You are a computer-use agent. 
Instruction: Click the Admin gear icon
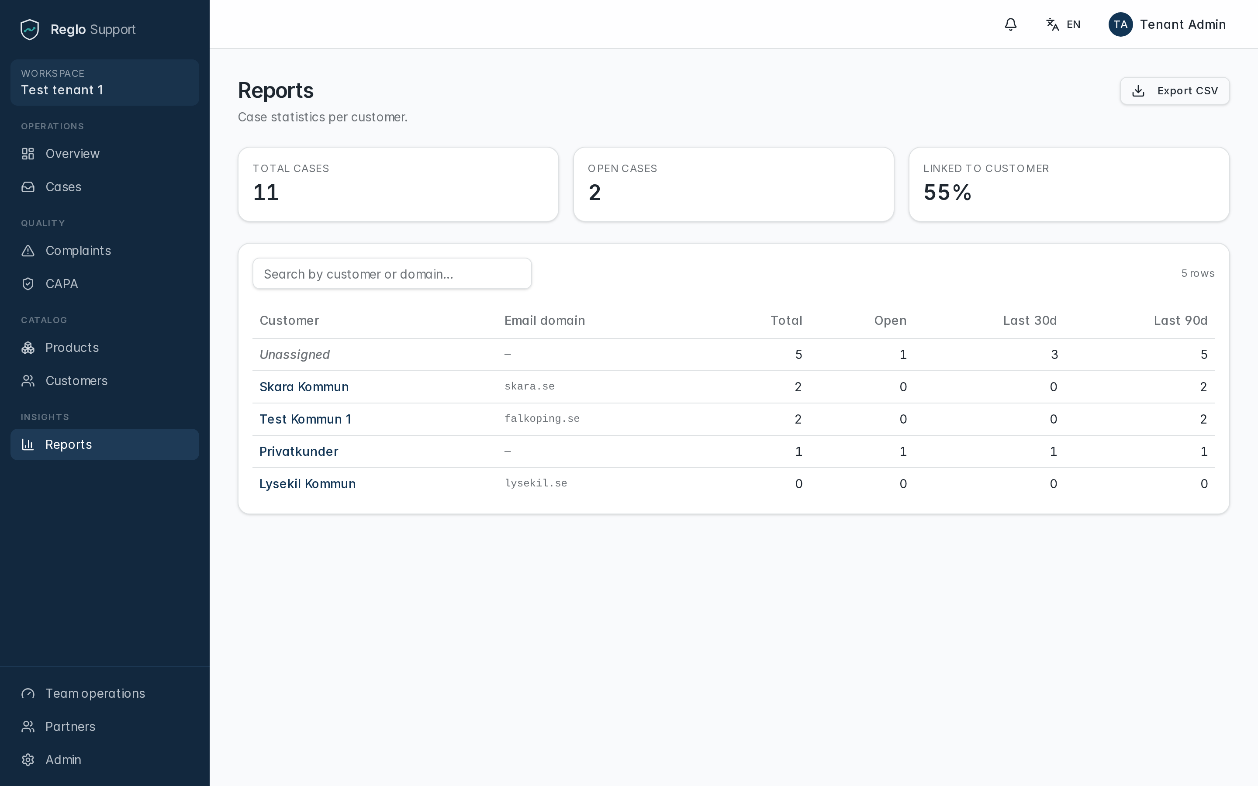coord(28,760)
